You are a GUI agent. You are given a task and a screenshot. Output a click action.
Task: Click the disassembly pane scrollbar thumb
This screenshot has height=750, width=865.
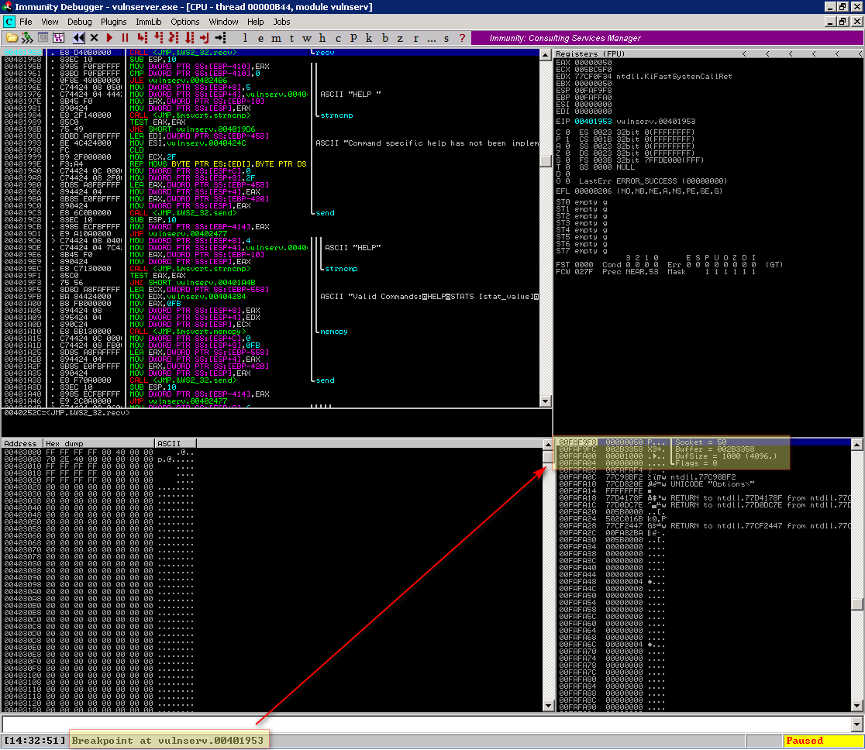coord(545,161)
